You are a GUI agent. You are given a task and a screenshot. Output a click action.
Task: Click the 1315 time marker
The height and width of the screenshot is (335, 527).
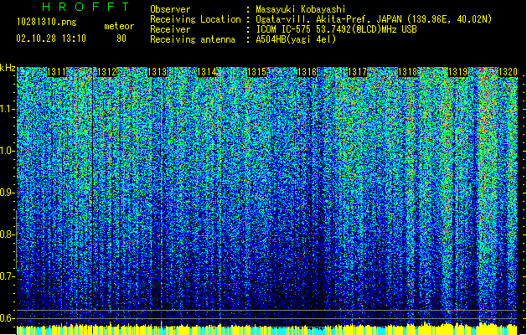tap(256, 72)
